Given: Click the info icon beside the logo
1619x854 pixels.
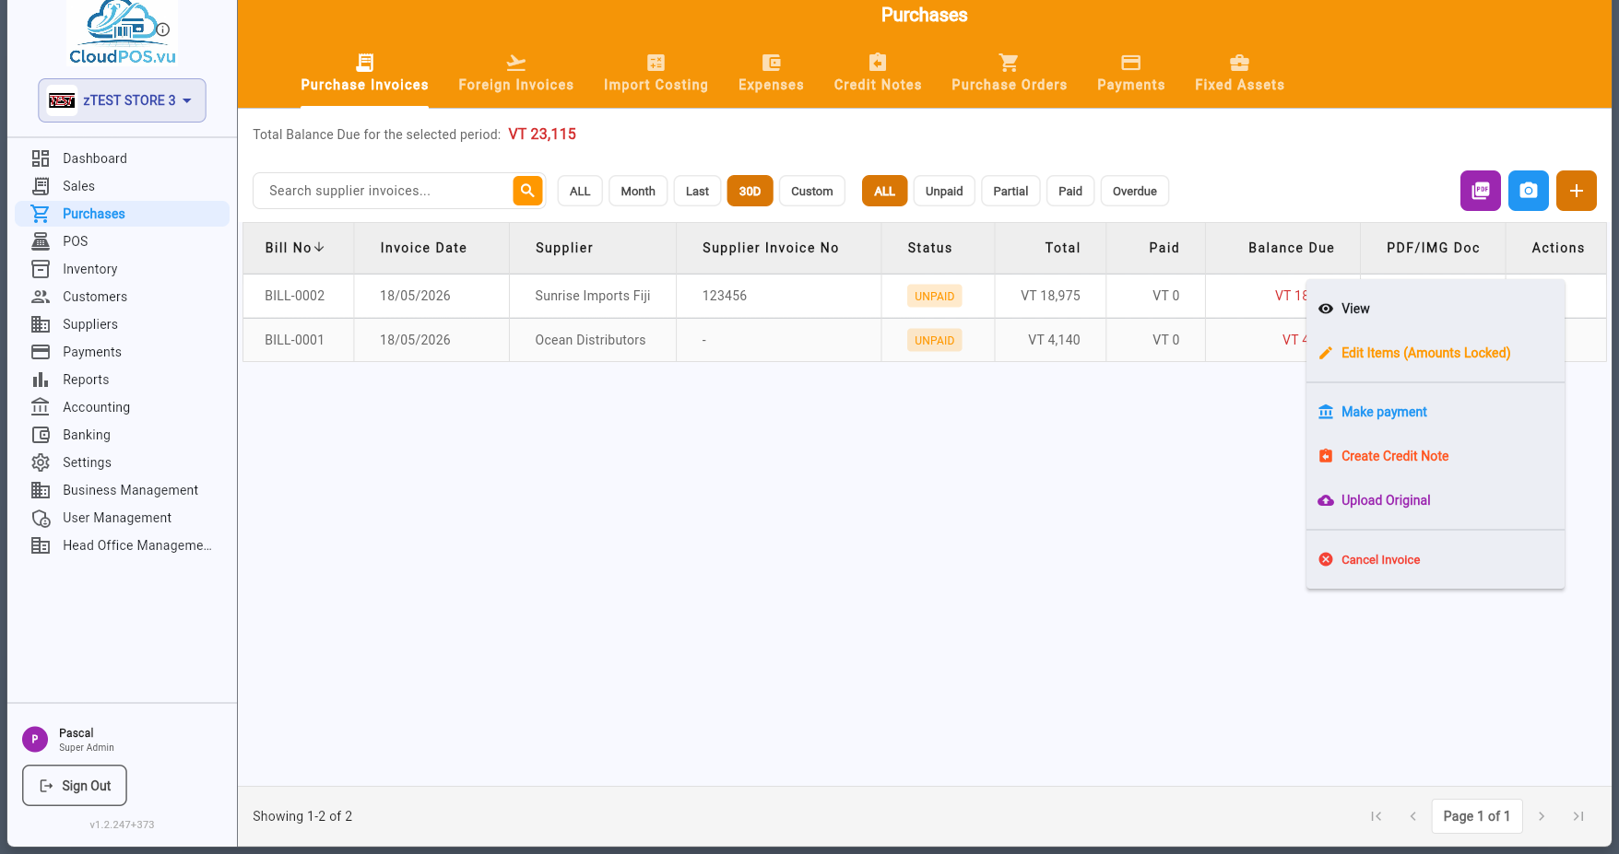Looking at the screenshot, I should [x=163, y=29].
